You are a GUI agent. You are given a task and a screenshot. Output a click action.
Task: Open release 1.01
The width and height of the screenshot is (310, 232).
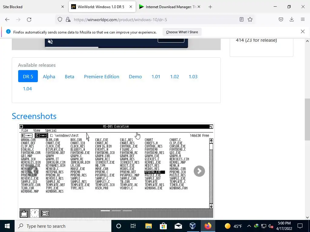click(156, 76)
